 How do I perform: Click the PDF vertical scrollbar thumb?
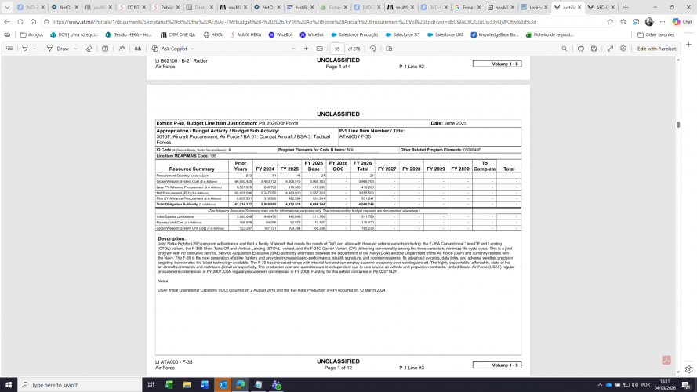click(x=678, y=125)
